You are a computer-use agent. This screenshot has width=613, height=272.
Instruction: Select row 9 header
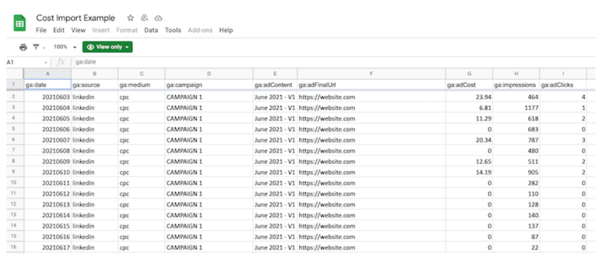(13, 172)
